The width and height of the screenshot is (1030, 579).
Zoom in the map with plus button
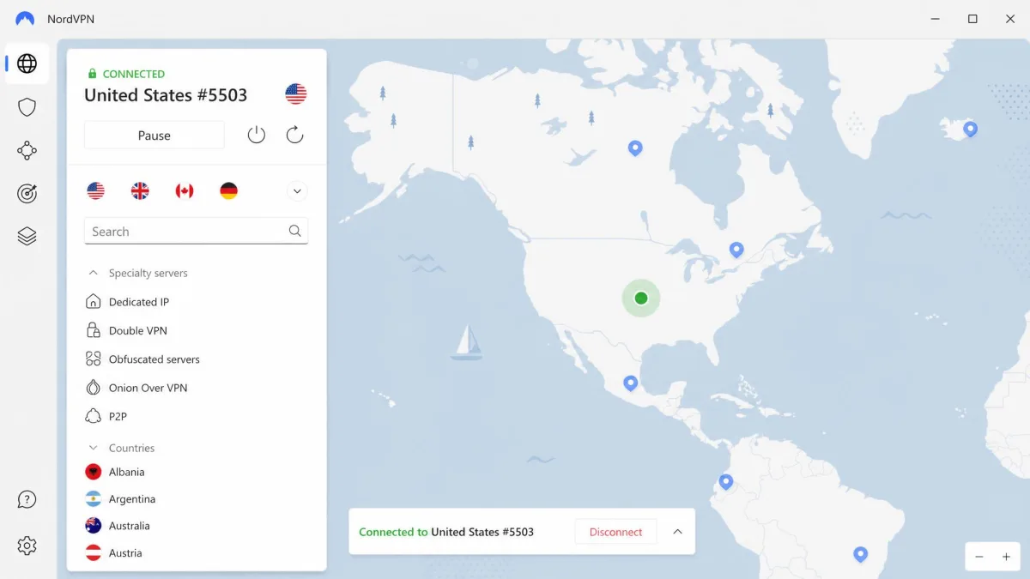1006,557
